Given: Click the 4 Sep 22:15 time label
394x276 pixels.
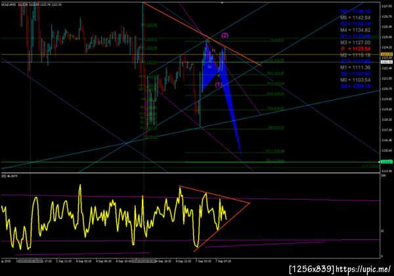Looking at the screenshot, I should [183, 261].
